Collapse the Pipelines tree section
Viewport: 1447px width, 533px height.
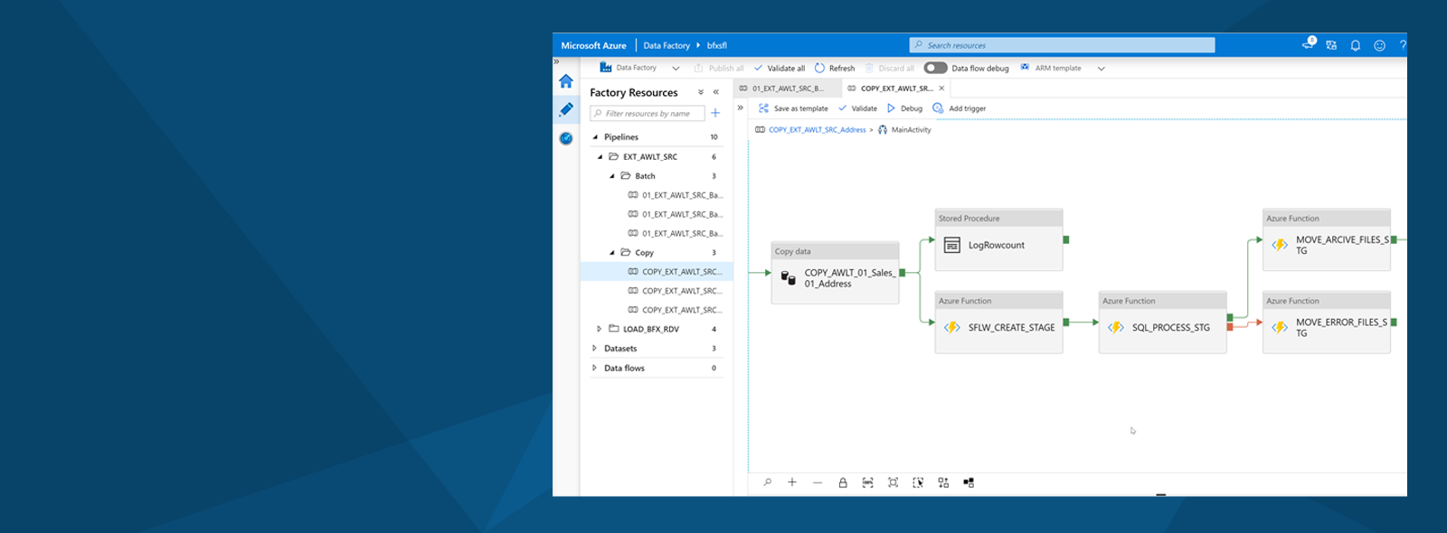(x=595, y=137)
